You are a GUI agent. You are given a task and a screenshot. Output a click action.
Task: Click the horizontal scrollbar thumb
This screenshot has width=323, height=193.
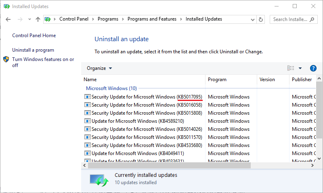169,165
